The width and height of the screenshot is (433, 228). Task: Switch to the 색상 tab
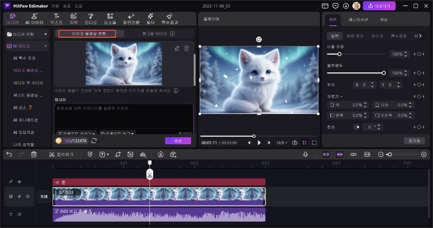tap(384, 19)
